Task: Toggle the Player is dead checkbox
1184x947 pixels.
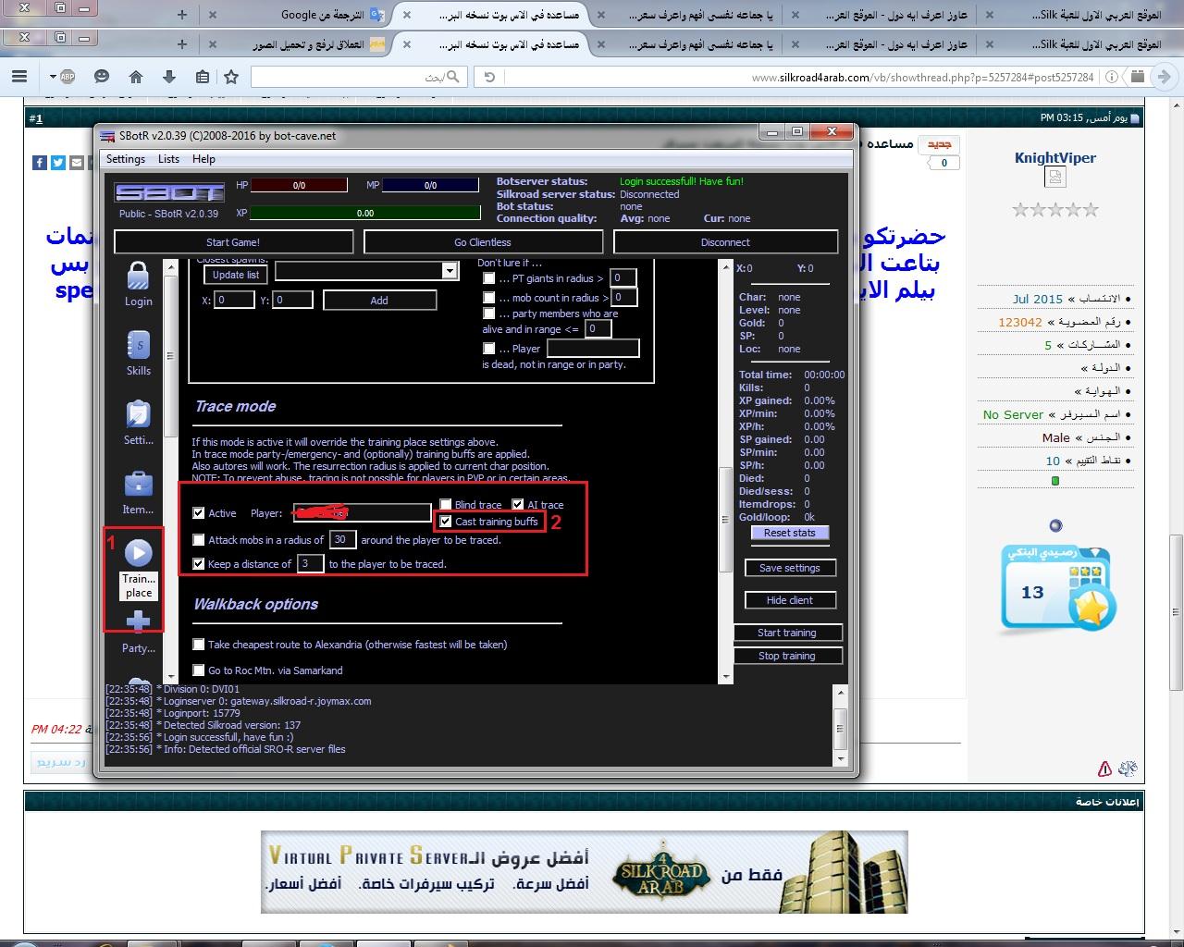Action: (489, 349)
